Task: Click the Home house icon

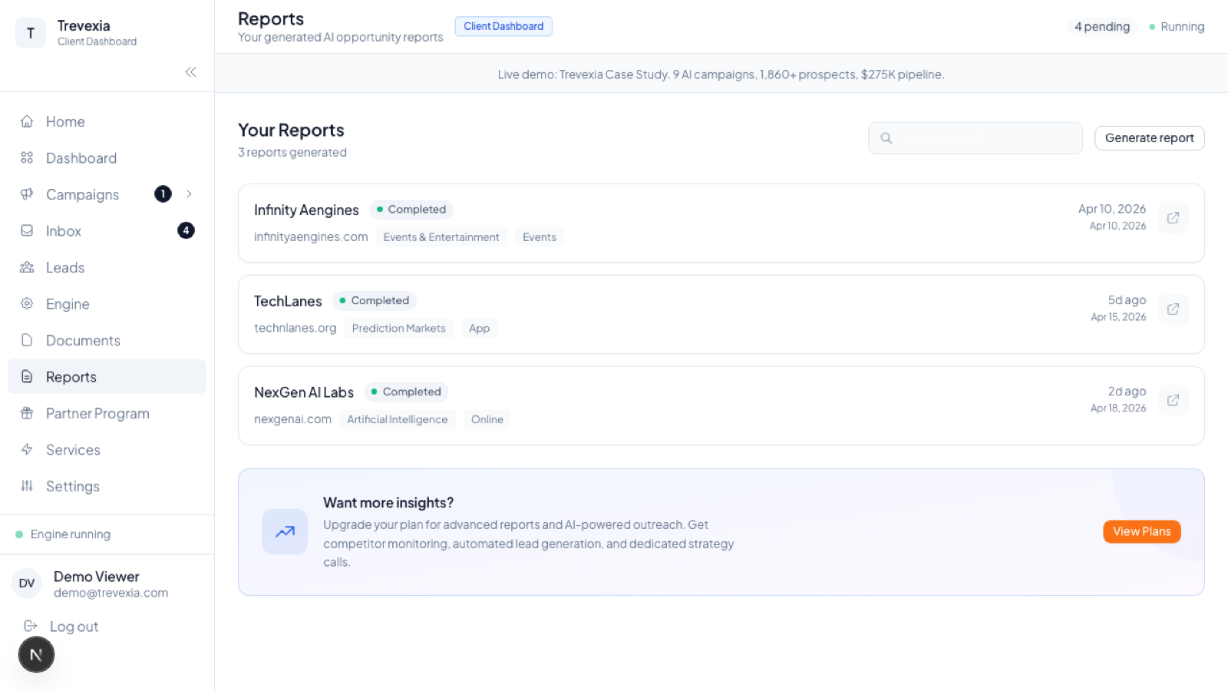Action: (27, 121)
